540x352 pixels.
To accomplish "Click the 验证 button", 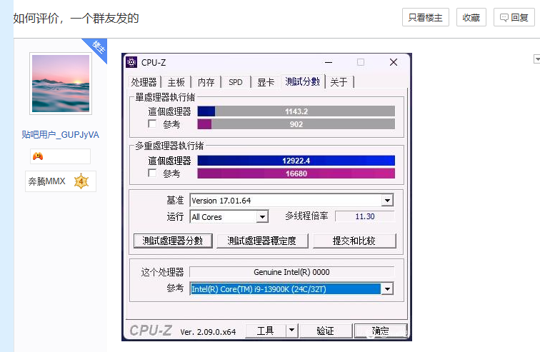I will pyautogui.click(x=326, y=331).
